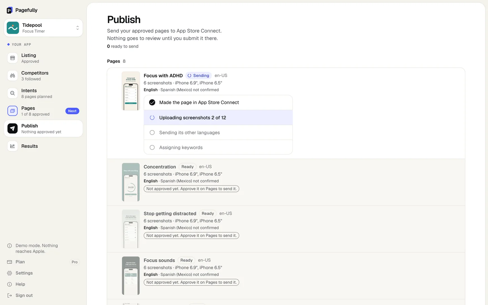The width and height of the screenshot is (488, 305).
Task: Open Concentration page thumbnail
Action: pos(131,182)
